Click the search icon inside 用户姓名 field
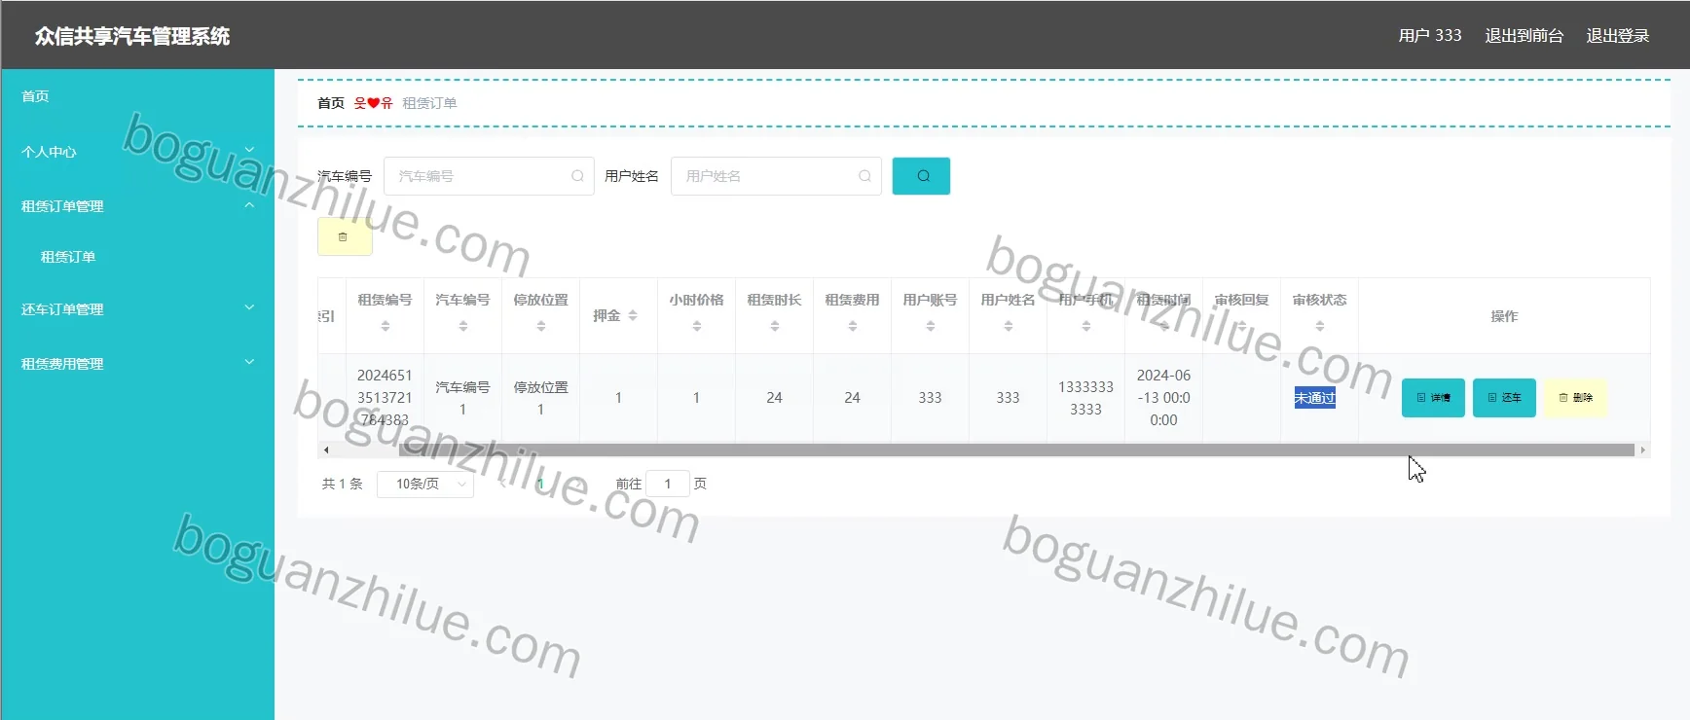 click(864, 176)
